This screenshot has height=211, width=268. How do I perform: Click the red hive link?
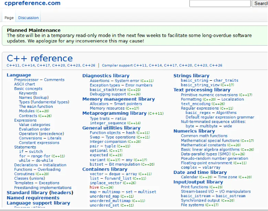tap(94, 187)
